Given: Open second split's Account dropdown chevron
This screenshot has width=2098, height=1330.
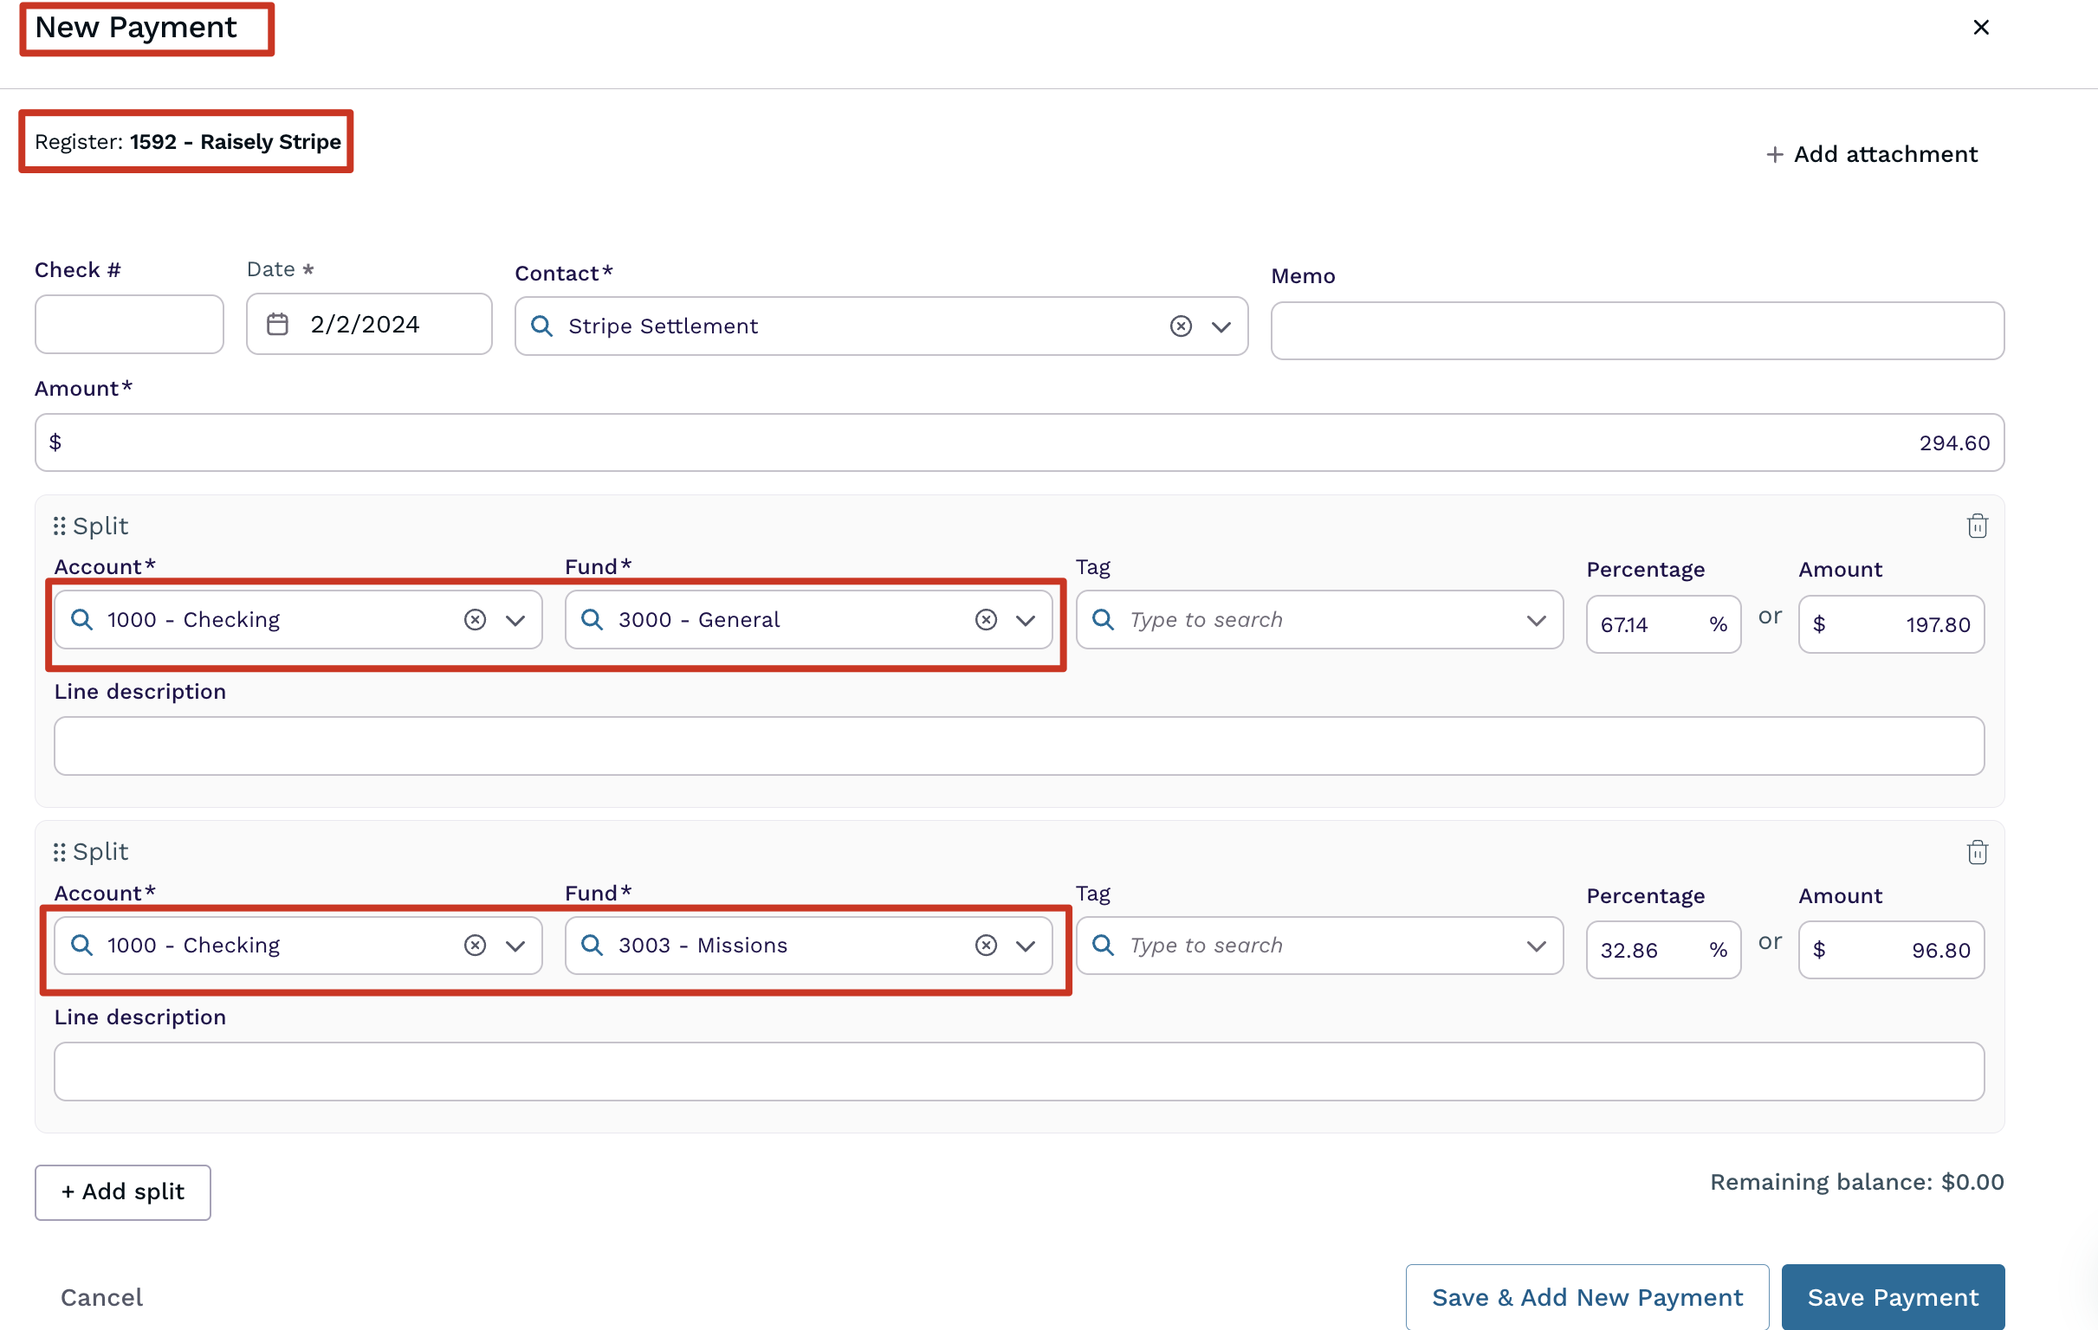Looking at the screenshot, I should coord(515,946).
